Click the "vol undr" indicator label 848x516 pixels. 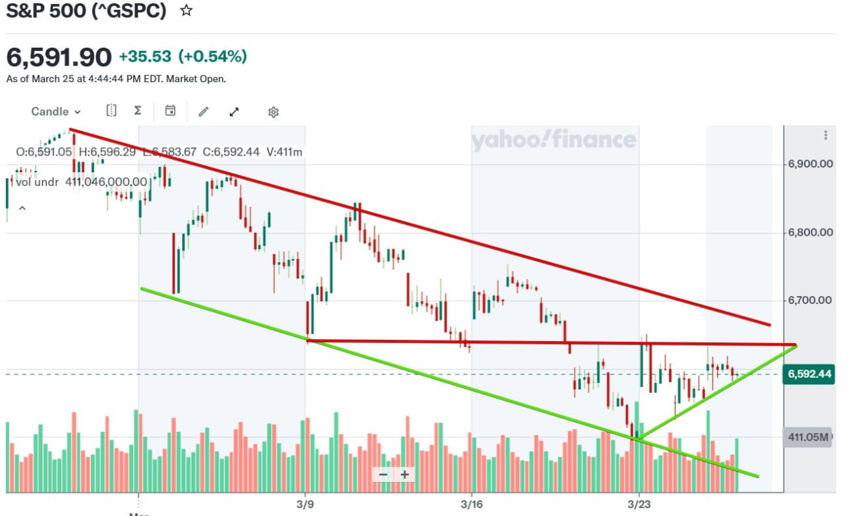click(x=38, y=181)
